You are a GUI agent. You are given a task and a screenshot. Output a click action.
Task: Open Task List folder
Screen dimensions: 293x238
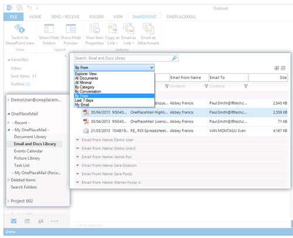click(22, 165)
